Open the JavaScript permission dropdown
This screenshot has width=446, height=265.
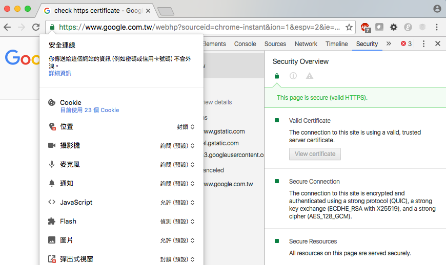177,203
